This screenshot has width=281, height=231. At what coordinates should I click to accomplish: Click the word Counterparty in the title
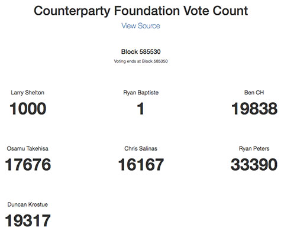72,11
